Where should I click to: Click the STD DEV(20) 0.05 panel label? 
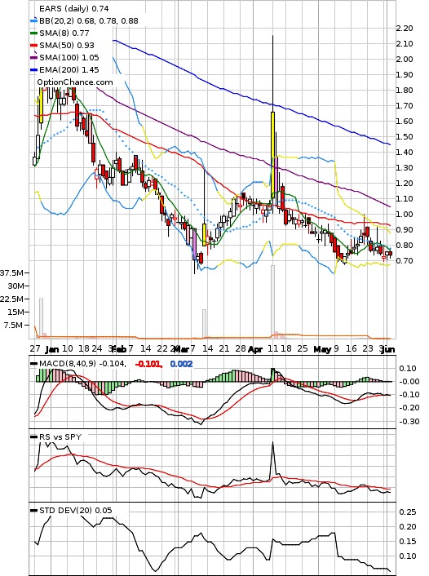[x=76, y=511]
